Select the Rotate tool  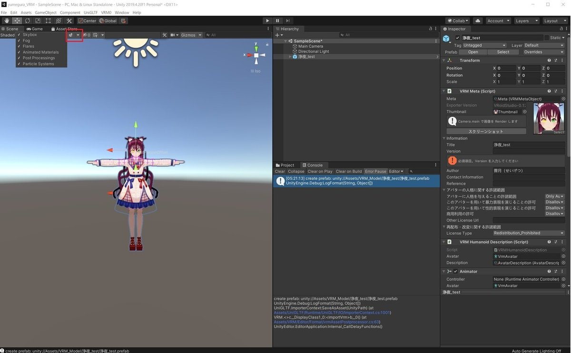tap(27, 20)
